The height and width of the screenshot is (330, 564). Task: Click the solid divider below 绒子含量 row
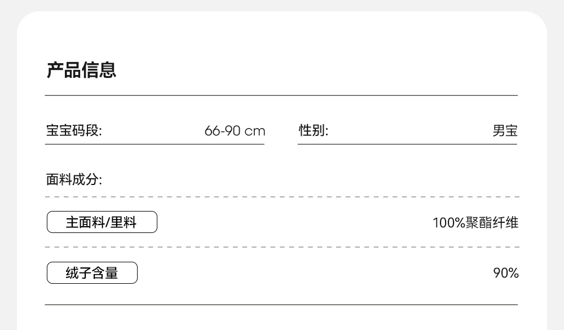pos(281,305)
